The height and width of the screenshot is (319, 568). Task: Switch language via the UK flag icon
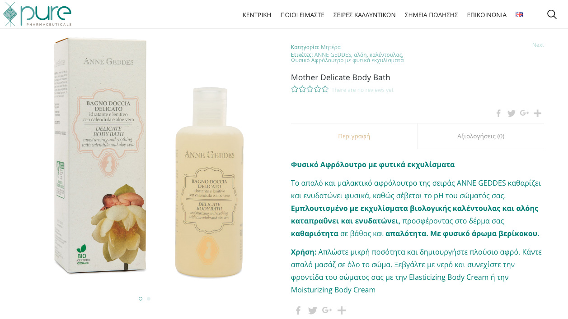pos(519,14)
